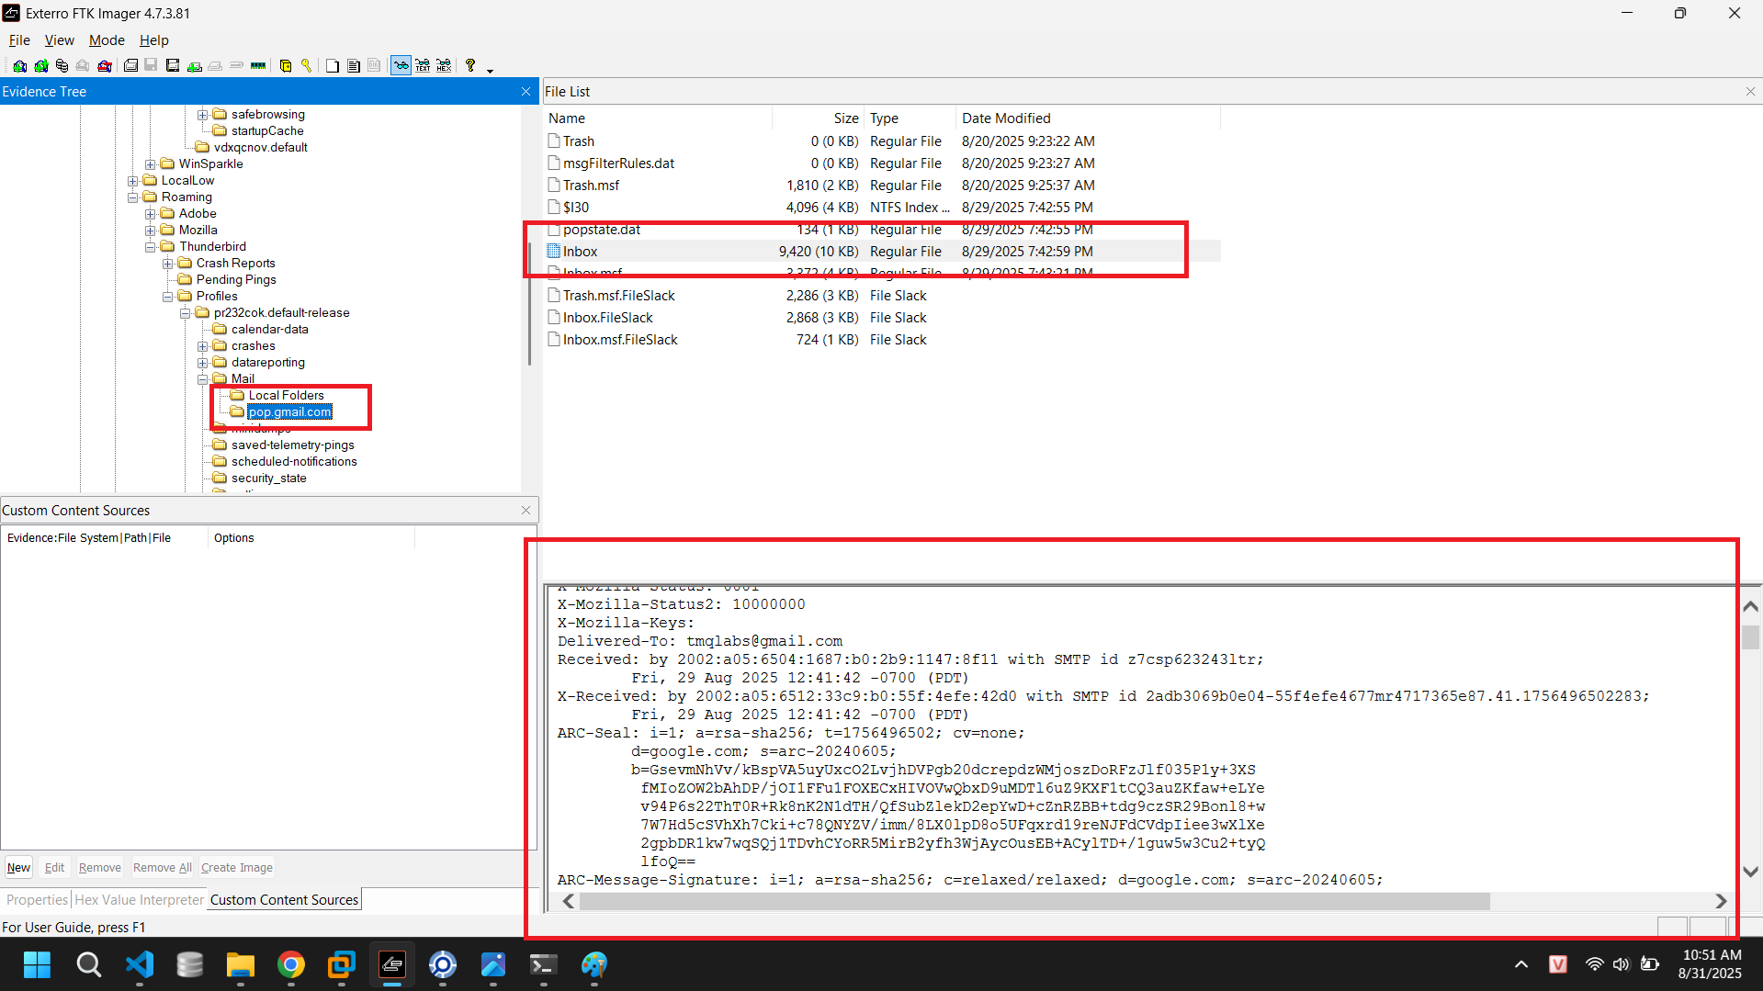Open the Mode menu
The image size is (1763, 991).
coord(107,40)
